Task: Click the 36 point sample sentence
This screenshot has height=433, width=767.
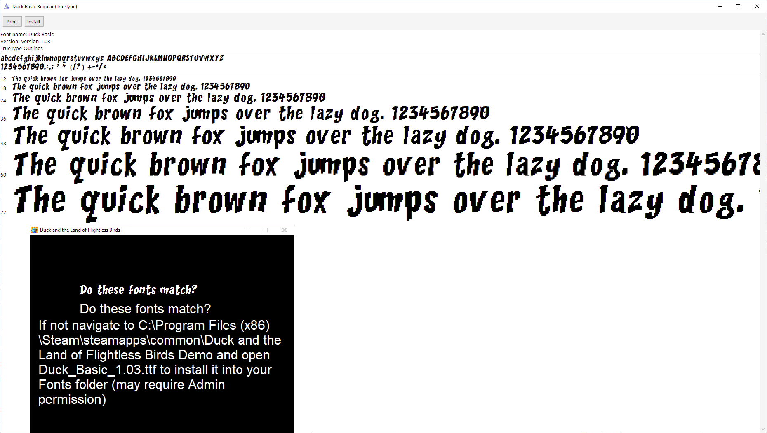Action: 251,114
